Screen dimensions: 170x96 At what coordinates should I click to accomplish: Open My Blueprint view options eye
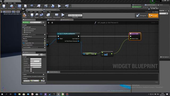[44, 22]
